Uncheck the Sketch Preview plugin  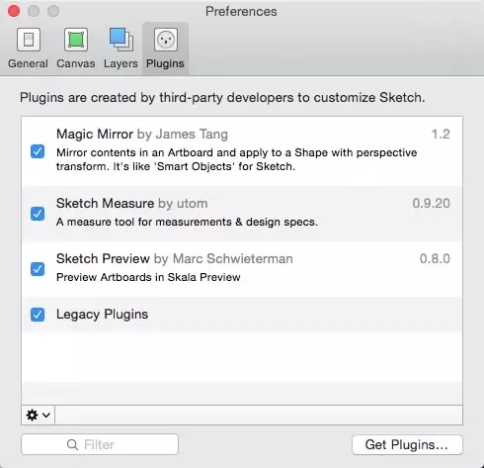click(38, 269)
